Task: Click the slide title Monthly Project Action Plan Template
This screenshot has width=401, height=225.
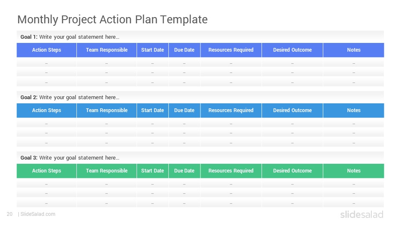Action: (x=112, y=20)
